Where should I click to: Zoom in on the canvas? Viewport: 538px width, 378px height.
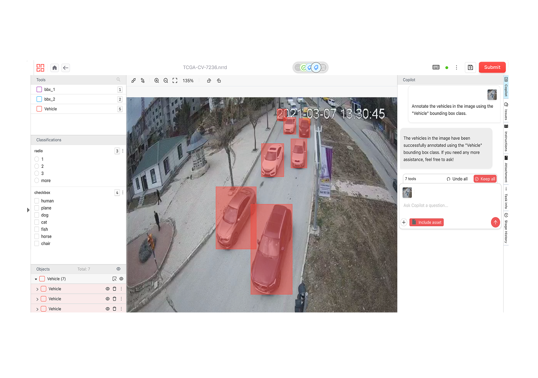(x=157, y=81)
